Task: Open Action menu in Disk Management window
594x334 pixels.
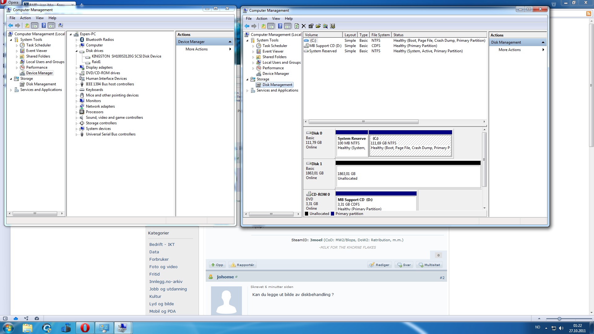Action: [x=262, y=19]
